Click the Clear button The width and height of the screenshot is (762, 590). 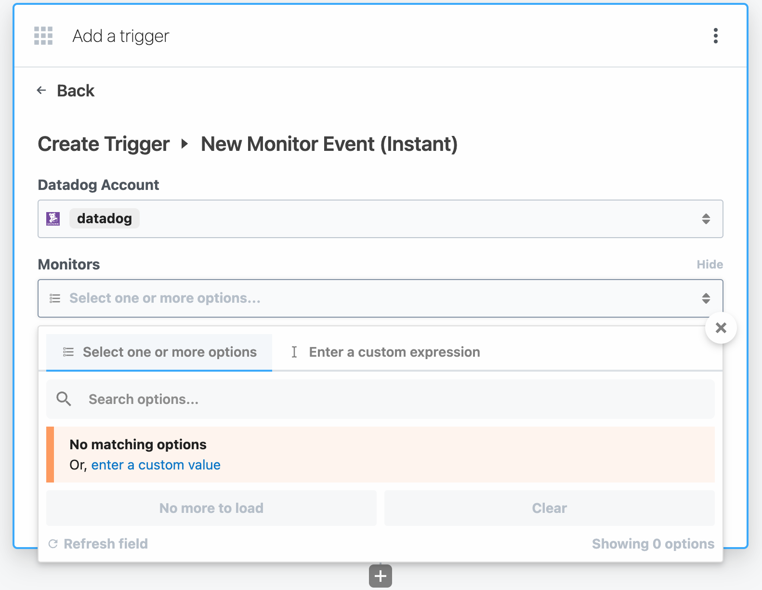pos(550,508)
